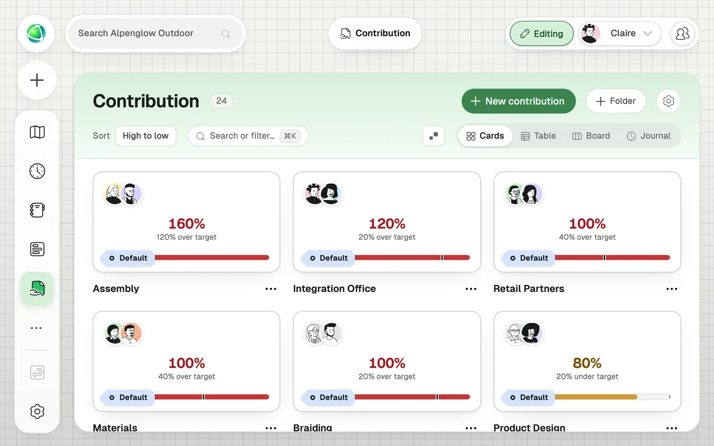Open the Assembly card title
The width and height of the screenshot is (714, 446).
pos(116,289)
